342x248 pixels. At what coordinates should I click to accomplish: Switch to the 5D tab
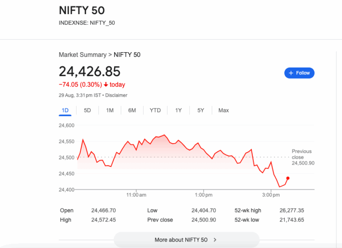87,110
